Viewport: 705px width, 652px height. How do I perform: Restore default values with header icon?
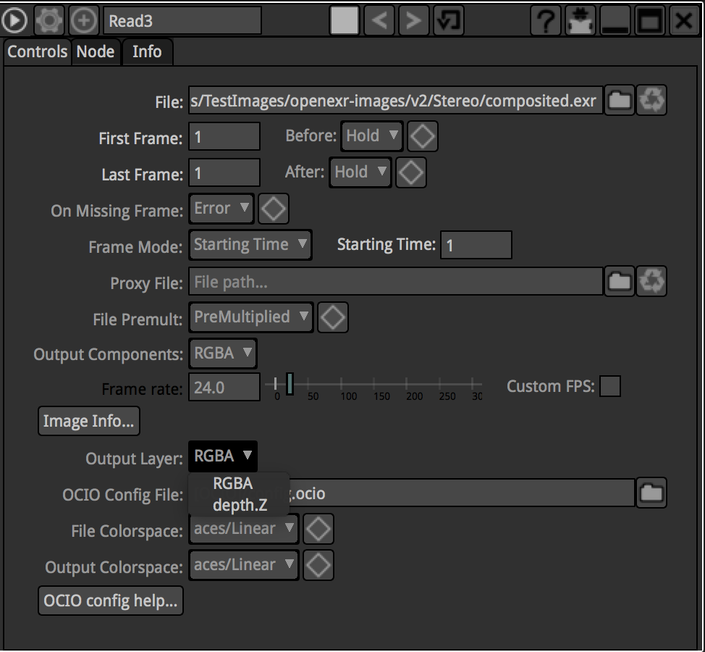pos(449,21)
